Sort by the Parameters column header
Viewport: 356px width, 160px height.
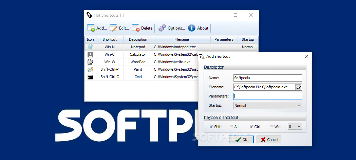point(224,39)
